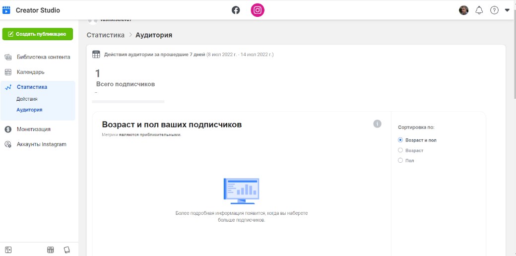Click the table icon in bottom bar
This screenshot has width=516, height=256.
tap(51, 250)
